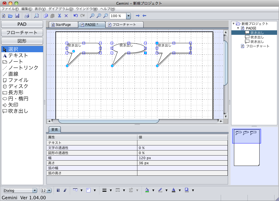Image resolution: width=279 pixels, height=201 pixels.
Task: Switch to the フローチャート tab
Action: (124, 25)
